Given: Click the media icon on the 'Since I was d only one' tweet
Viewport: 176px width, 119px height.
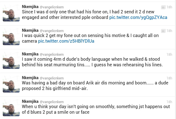Looking at the screenshot, I should [163, 7].
